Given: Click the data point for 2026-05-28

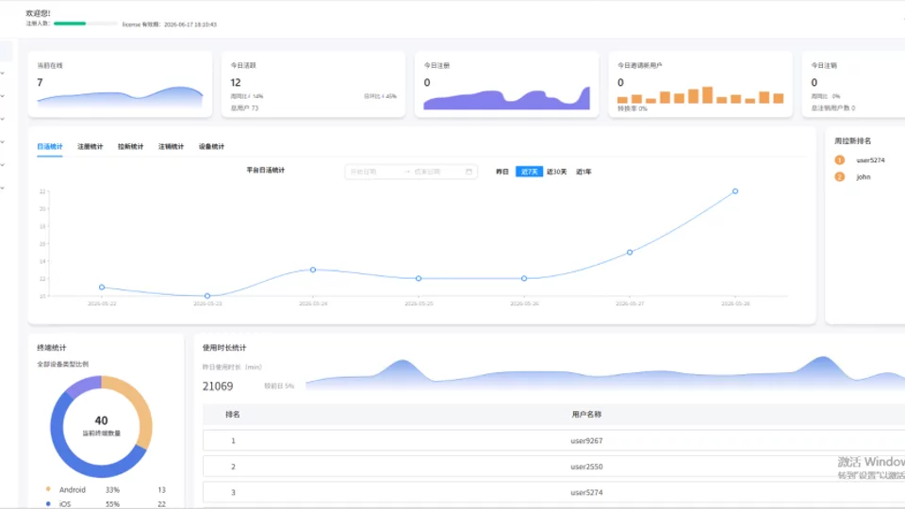Looking at the screenshot, I should (x=735, y=191).
